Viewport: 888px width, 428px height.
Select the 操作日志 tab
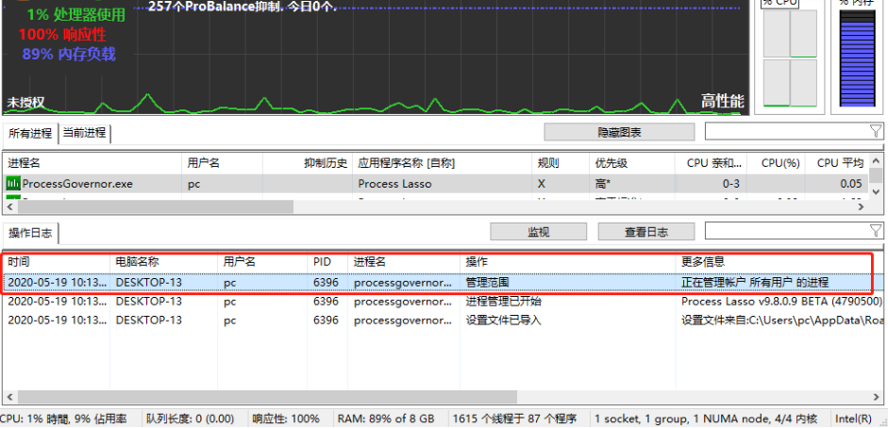pos(30,233)
